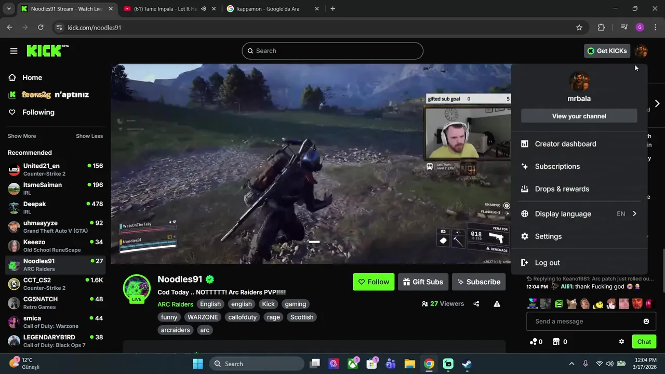Screen dimensions: 665x374
Task: Report the stream with the warning icon
Action: [497, 304]
